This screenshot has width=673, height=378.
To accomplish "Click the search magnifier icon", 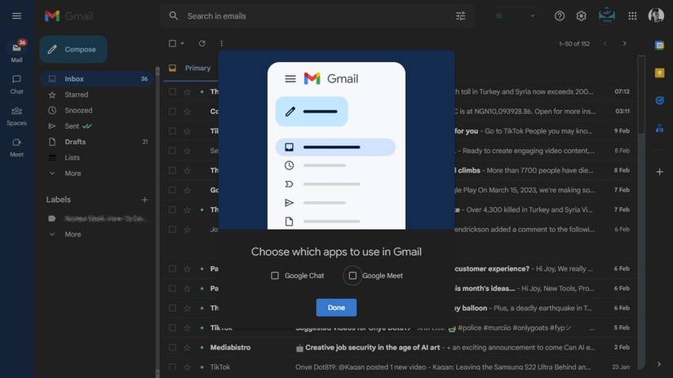I will coord(174,15).
